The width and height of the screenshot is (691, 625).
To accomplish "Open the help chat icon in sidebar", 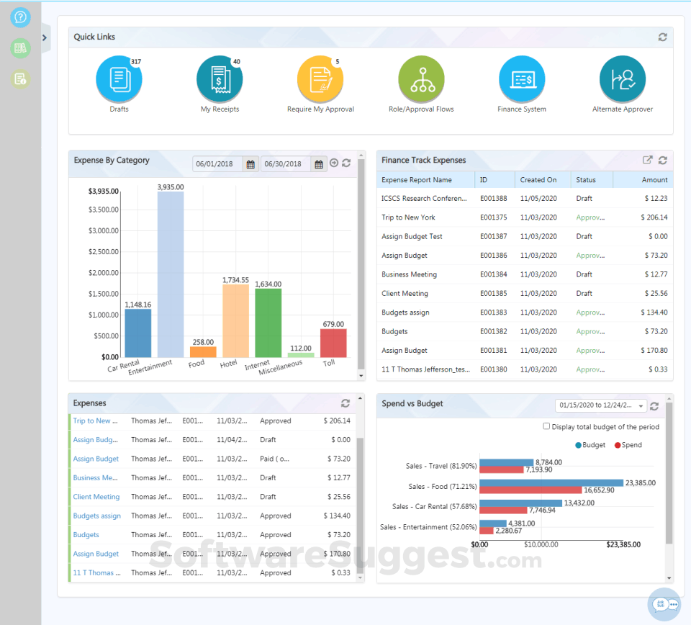I will pyautogui.click(x=20, y=17).
